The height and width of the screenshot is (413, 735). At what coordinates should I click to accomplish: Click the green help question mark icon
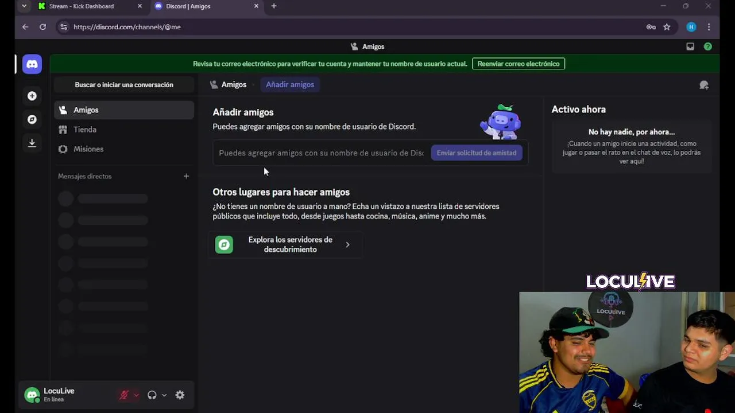(x=707, y=46)
